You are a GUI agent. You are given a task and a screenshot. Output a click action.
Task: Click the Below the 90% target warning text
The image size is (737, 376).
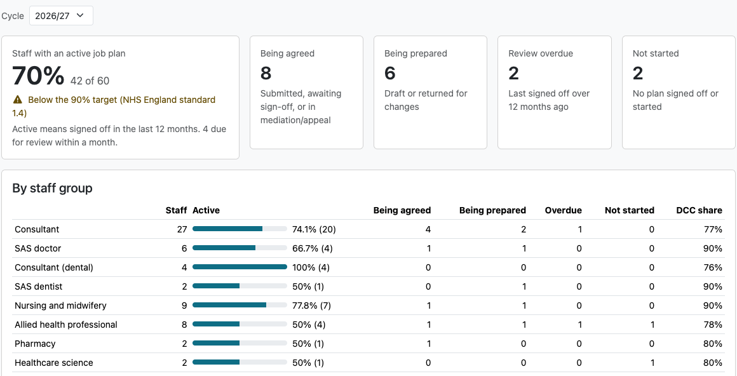click(114, 106)
